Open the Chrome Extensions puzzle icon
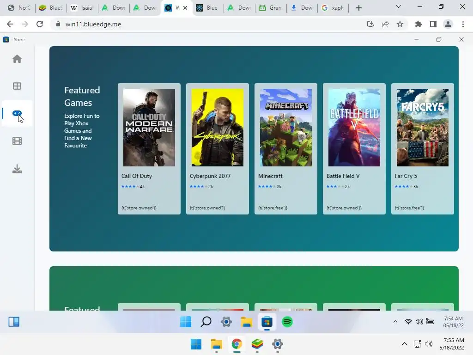This screenshot has width=473, height=355. click(418, 24)
